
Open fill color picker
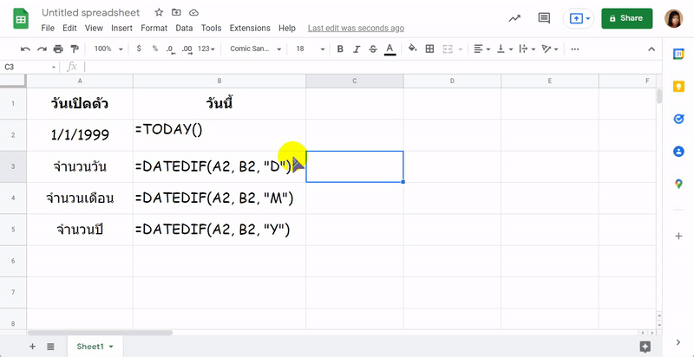(x=413, y=49)
